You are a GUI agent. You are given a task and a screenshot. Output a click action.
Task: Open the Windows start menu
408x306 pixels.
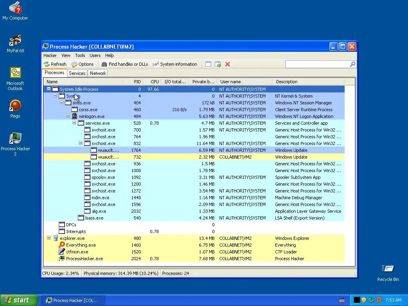pos(19,300)
